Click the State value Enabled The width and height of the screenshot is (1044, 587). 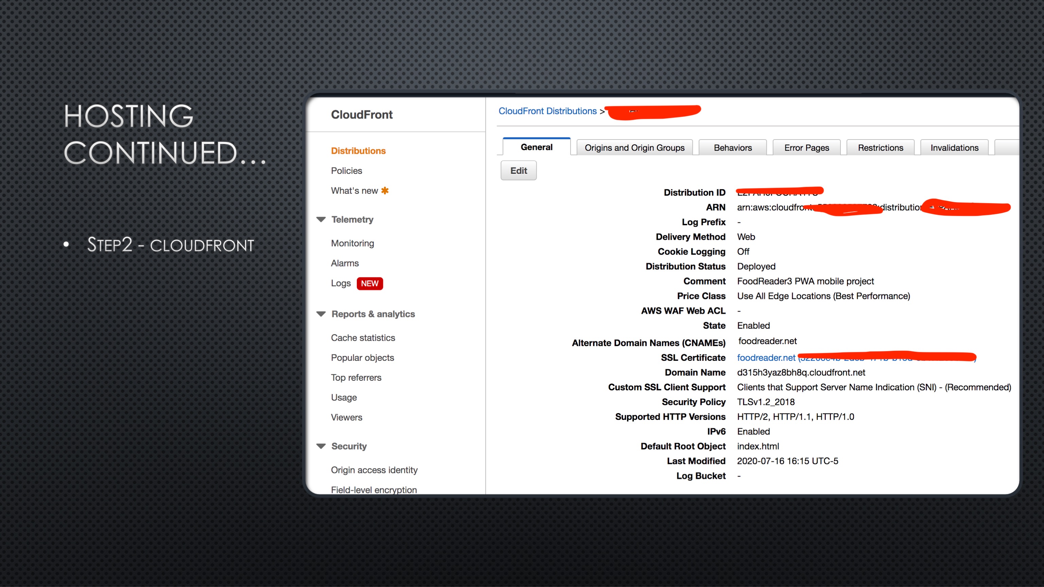pos(753,325)
